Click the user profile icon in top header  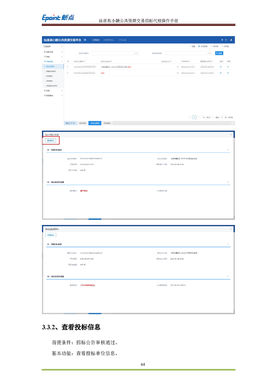[x=231, y=40]
